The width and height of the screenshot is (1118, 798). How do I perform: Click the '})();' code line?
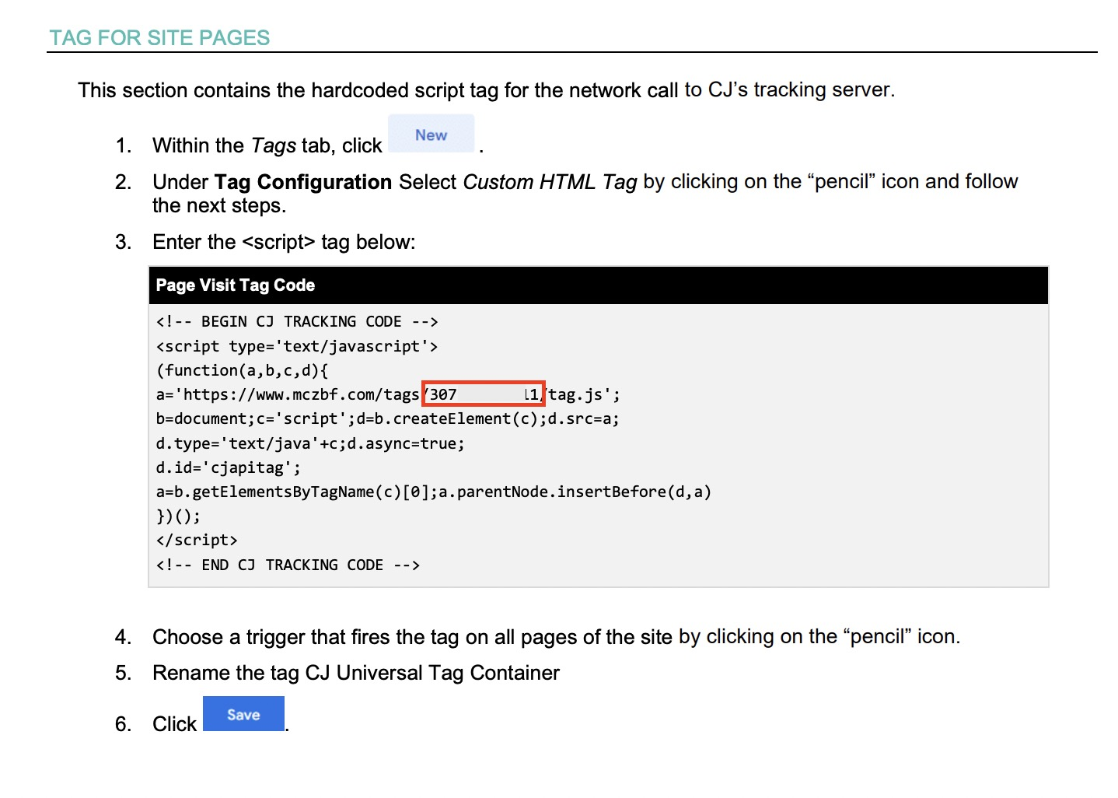click(178, 516)
